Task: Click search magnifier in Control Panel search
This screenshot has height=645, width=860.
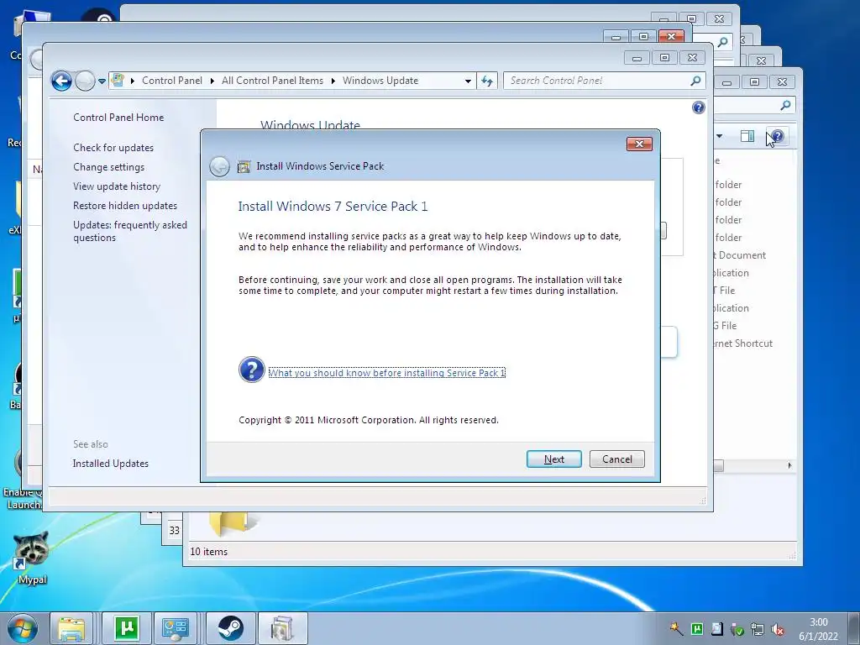Action: (x=695, y=81)
